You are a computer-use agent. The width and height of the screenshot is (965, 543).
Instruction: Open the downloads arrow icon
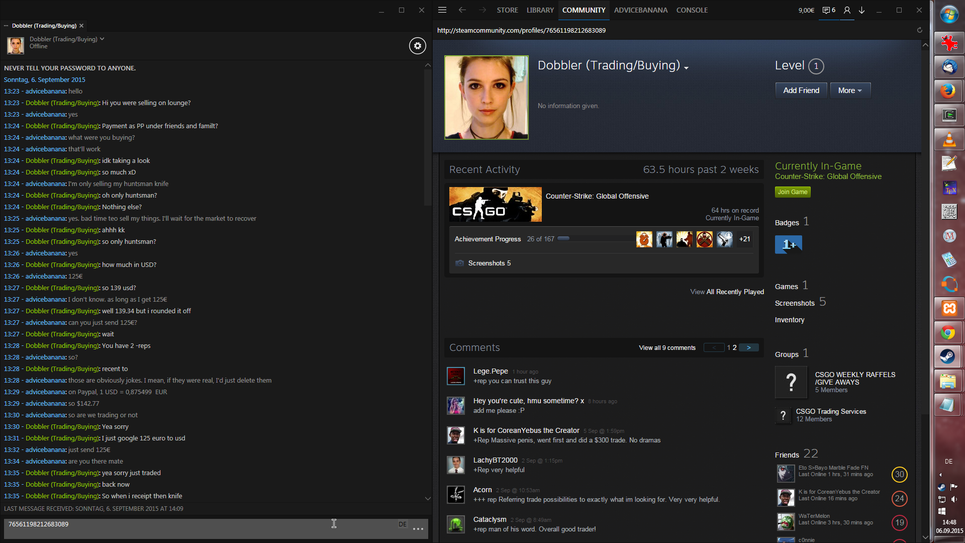pos(862,10)
